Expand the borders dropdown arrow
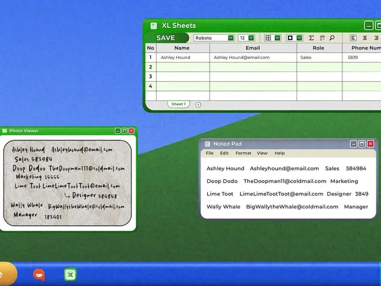Viewport: 381px width, 286px height. coord(277,38)
